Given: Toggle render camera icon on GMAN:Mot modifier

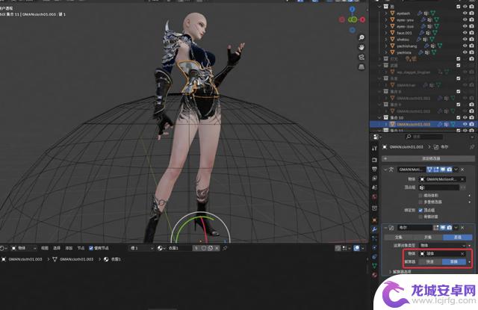Looking at the screenshot, I should 450,170.
